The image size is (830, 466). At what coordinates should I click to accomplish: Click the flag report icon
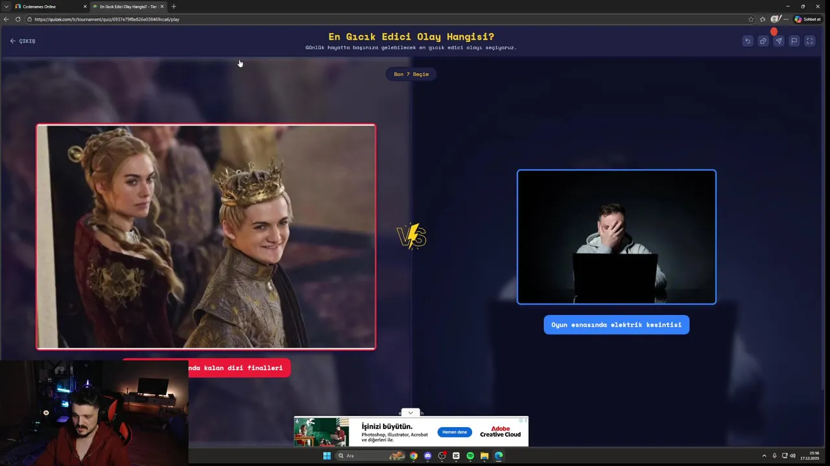coord(794,41)
